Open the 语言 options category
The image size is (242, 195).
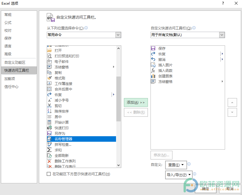[8, 46]
